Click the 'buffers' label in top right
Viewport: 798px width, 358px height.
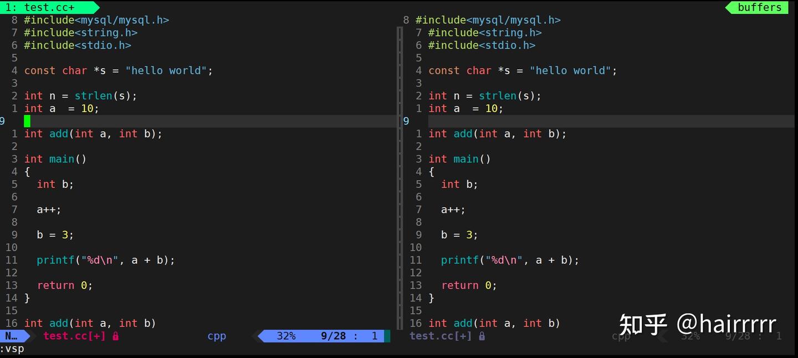point(759,7)
